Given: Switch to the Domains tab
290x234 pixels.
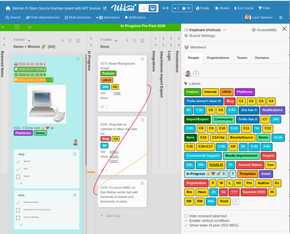Looking at the screenshot, I should pos(262,58).
